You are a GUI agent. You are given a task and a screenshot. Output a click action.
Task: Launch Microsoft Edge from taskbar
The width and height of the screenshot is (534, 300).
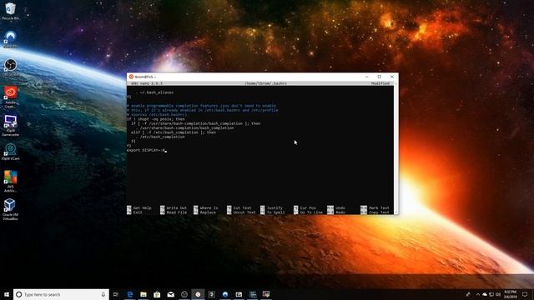coord(130,294)
